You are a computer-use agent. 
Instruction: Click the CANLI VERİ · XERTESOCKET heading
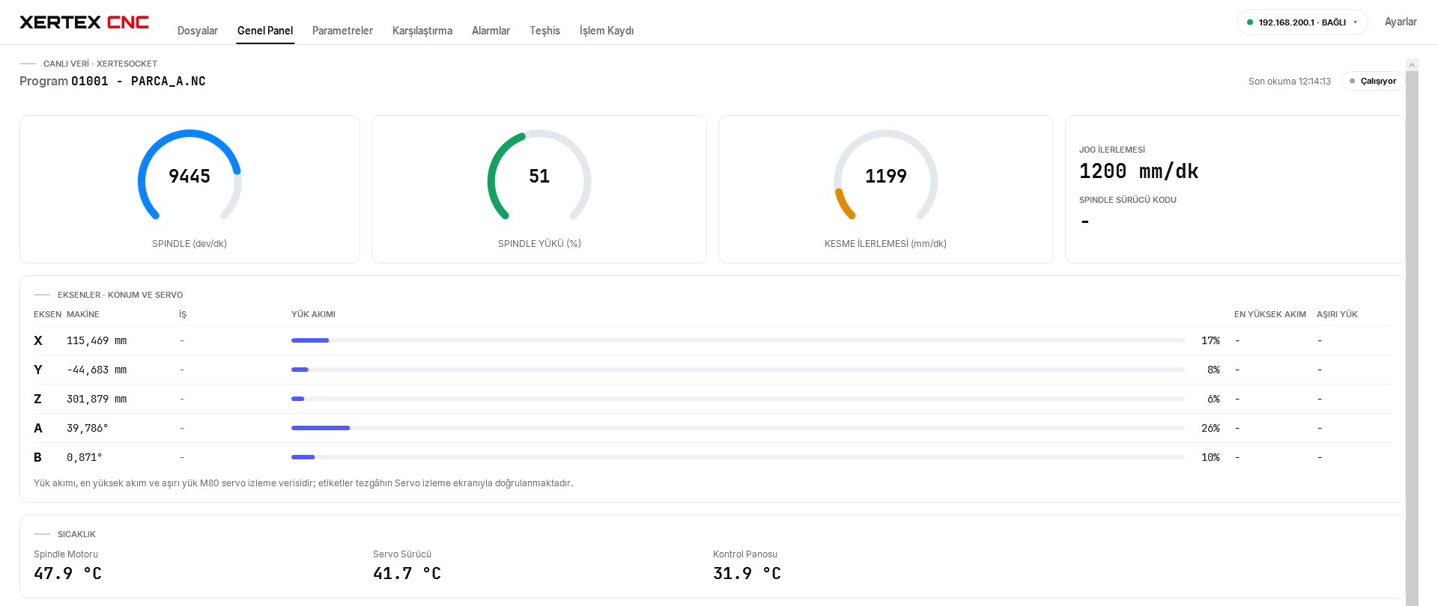(x=100, y=64)
